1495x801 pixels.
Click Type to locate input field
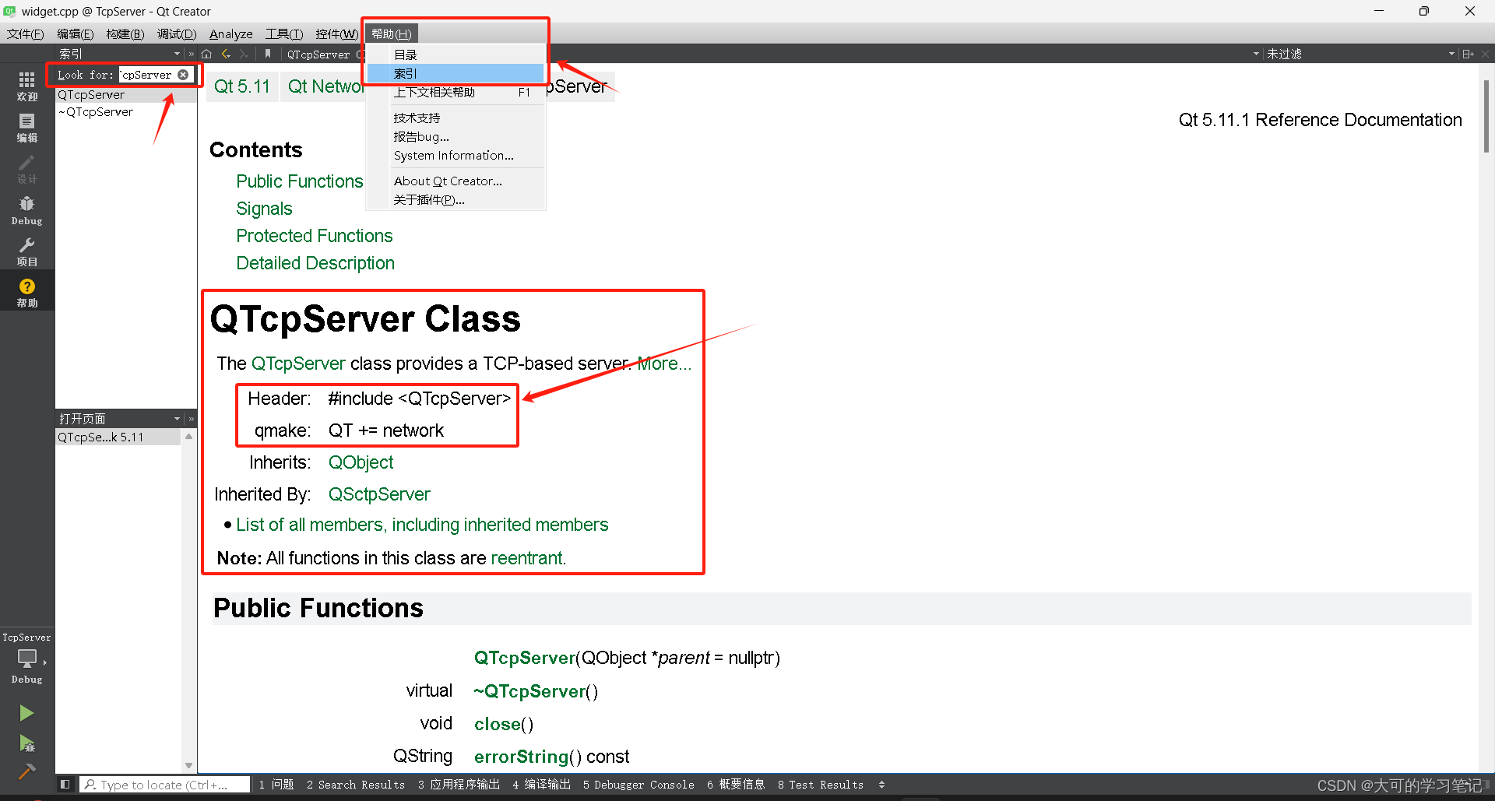pyautogui.click(x=165, y=785)
